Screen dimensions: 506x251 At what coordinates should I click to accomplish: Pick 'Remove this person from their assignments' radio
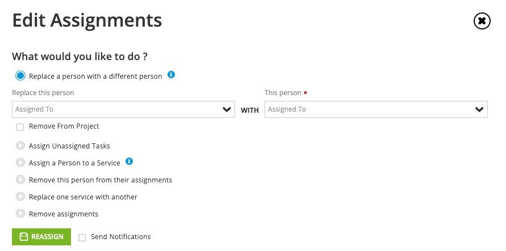(x=20, y=179)
